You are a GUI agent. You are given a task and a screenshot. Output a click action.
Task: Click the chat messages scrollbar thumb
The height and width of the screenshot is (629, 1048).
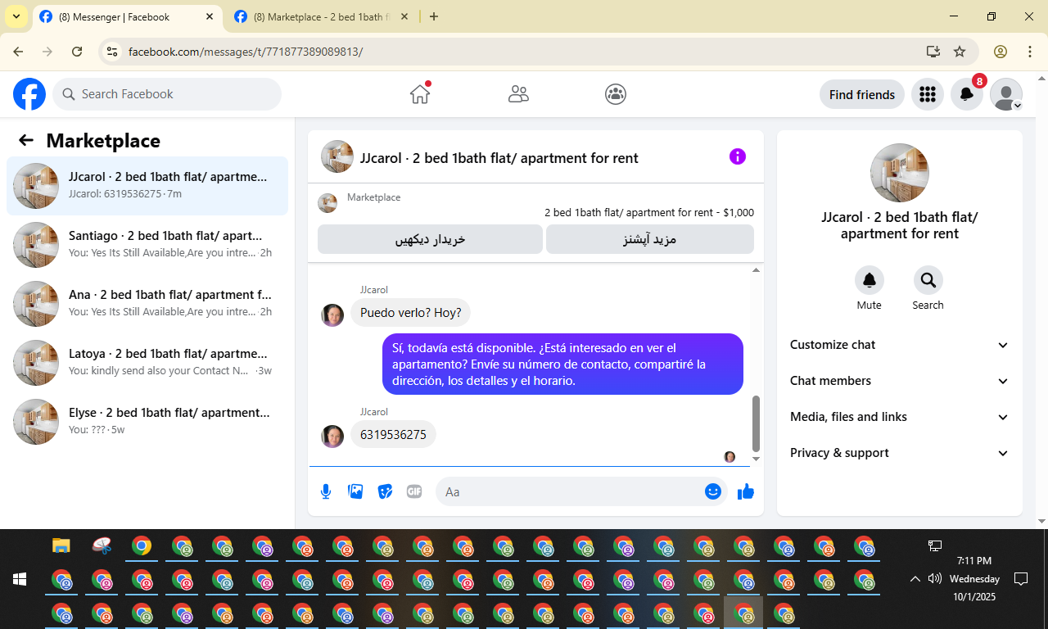tap(756, 423)
